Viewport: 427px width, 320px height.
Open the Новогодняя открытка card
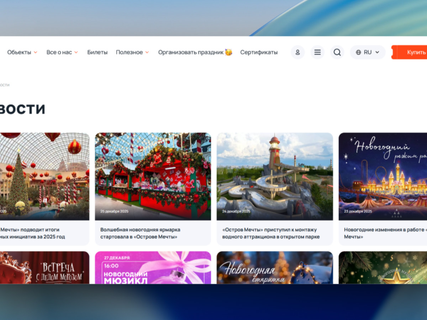tap(275, 267)
